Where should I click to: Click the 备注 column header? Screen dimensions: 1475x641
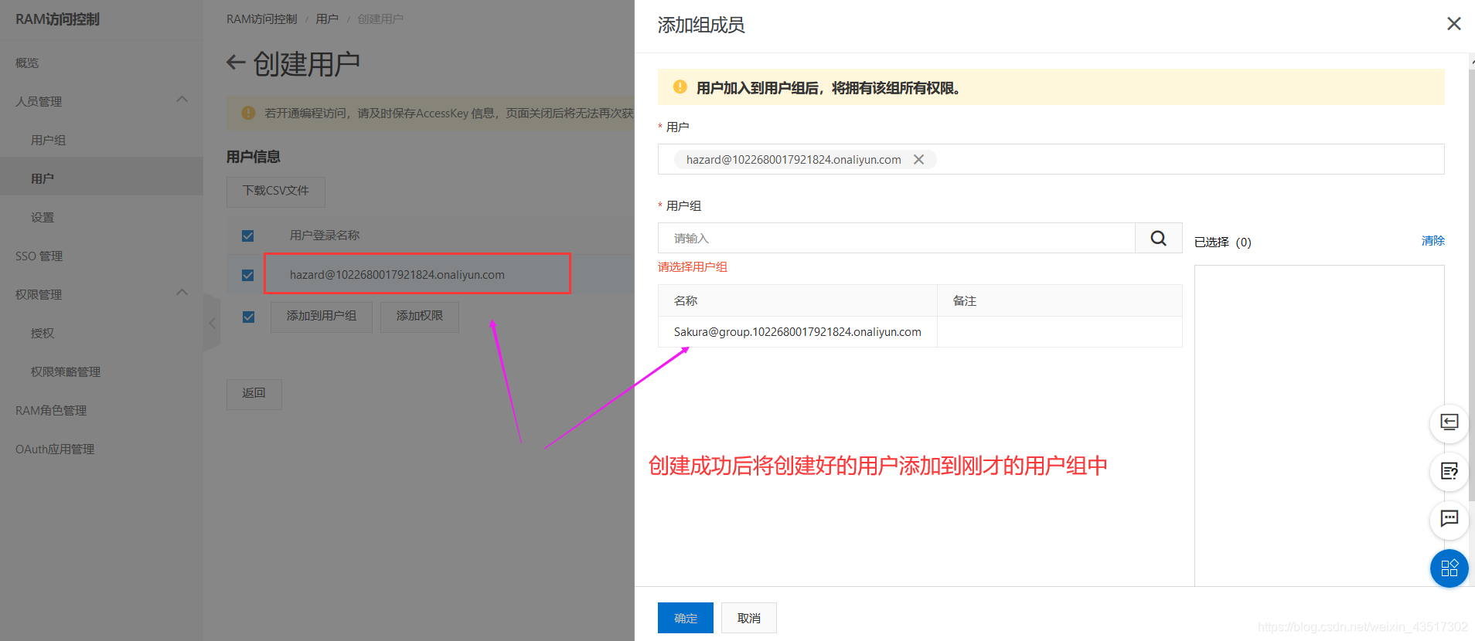click(x=1060, y=300)
